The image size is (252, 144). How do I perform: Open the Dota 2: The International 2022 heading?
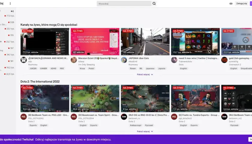(40, 82)
